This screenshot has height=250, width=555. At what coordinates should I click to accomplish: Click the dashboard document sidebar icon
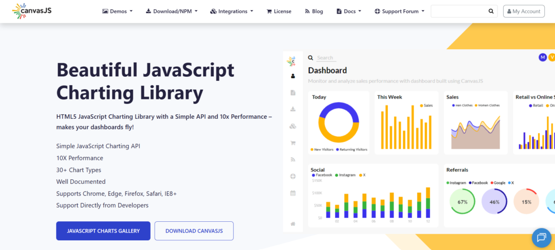[x=293, y=93]
